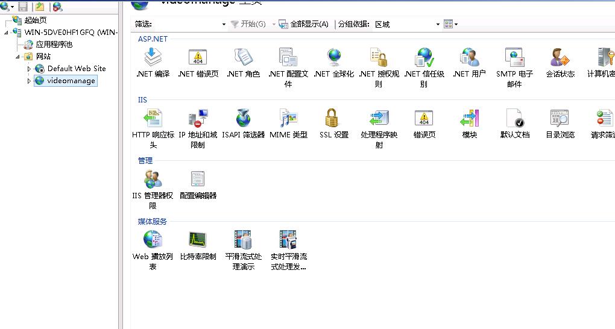Open the IP 地址和域限制 feature

[198, 128]
